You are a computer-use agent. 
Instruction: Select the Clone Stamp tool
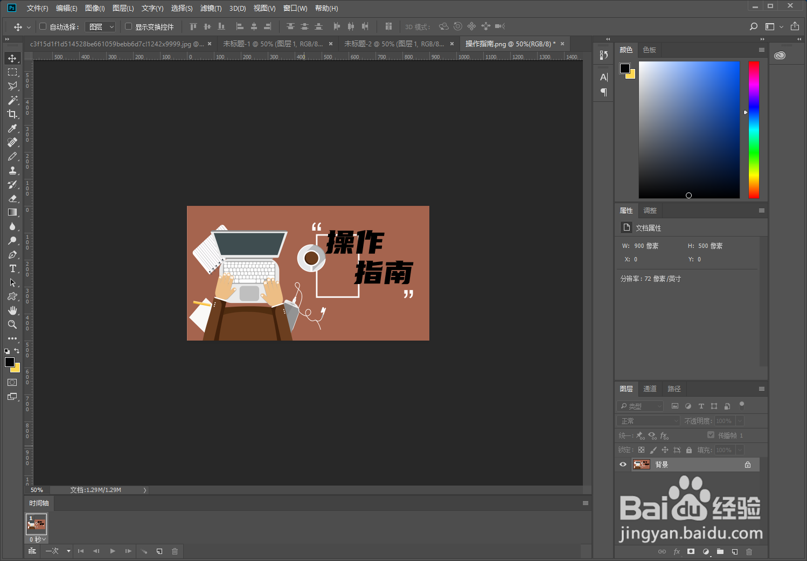coord(12,170)
